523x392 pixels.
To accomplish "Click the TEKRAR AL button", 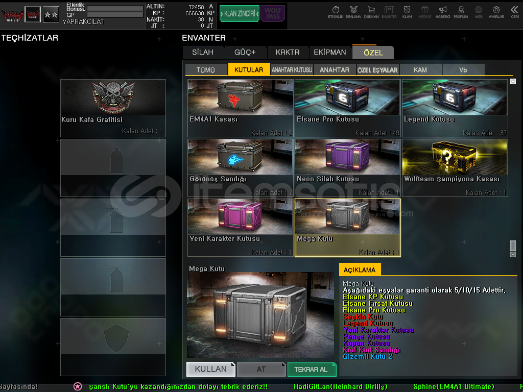I will (x=312, y=369).
